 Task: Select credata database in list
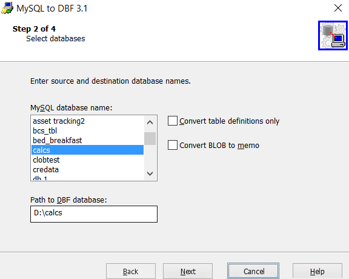pos(87,170)
